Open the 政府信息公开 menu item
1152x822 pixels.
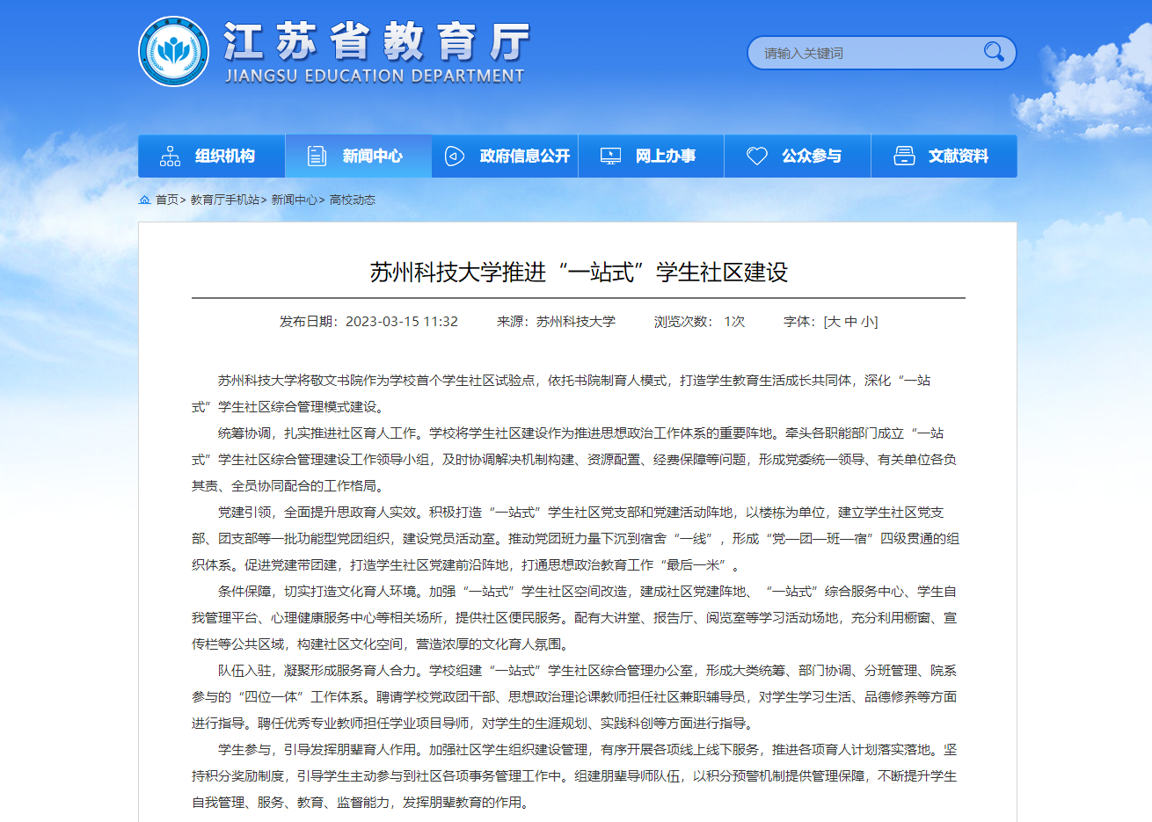(x=525, y=156)
